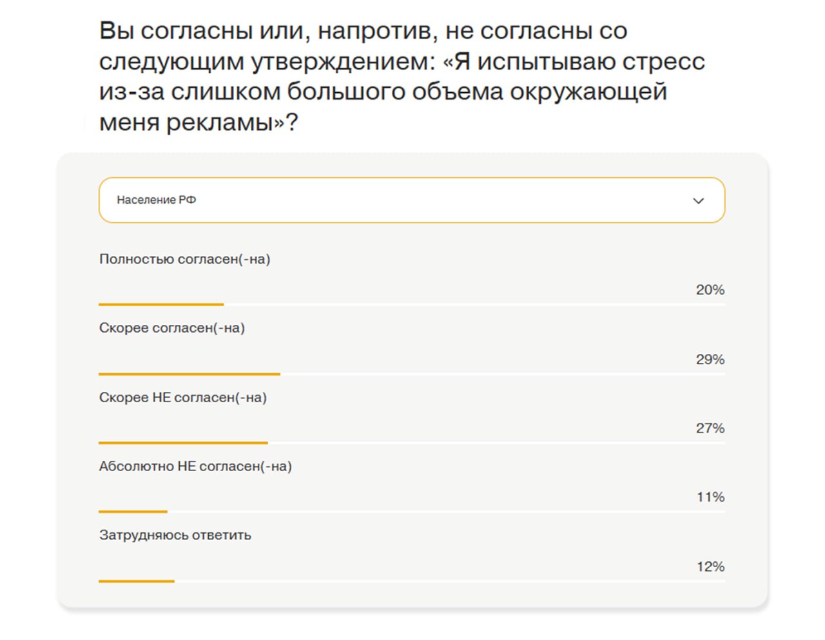The height and width of the screenshot is (640, 825).
Task: Click inside the «Население РФ» selector field
Action: [258, 200]
